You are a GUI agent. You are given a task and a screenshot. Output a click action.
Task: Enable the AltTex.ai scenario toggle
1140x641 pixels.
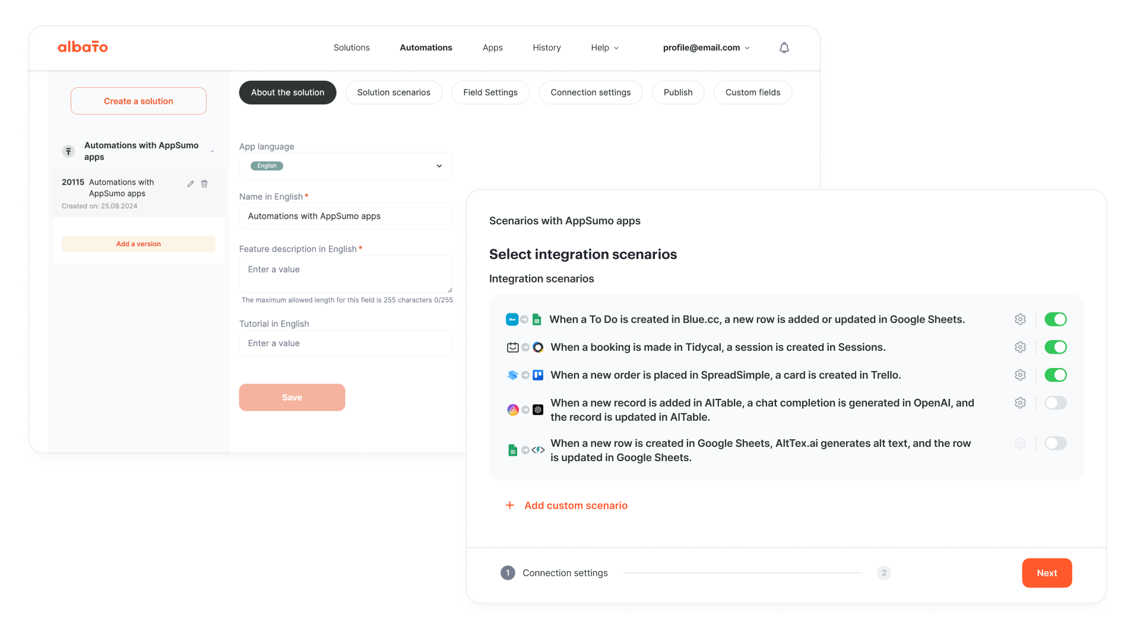tap(1055, 443)
